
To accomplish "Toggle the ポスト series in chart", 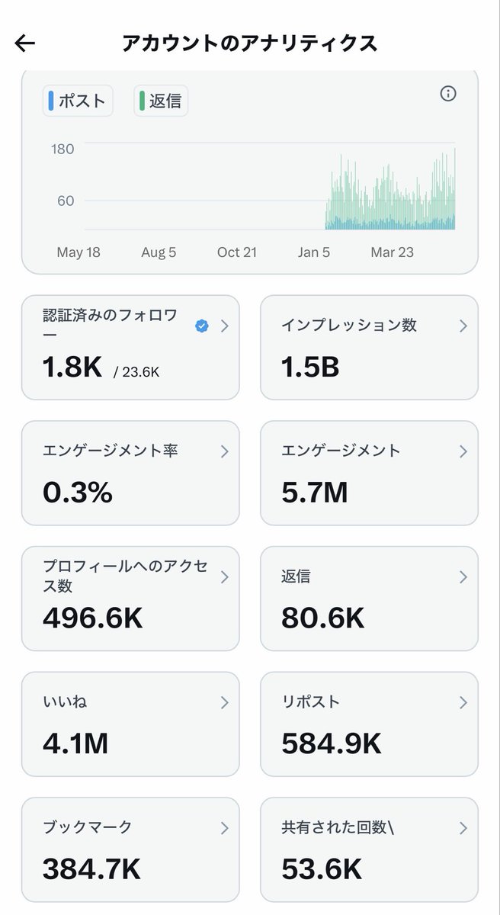I will pos(78,101).
